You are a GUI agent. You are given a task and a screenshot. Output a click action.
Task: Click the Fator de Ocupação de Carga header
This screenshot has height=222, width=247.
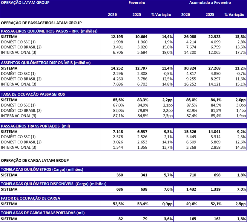[30, 198]
